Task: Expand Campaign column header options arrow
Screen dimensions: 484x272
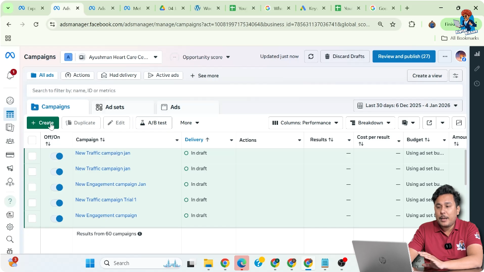Action: click(x=177, y=140)
